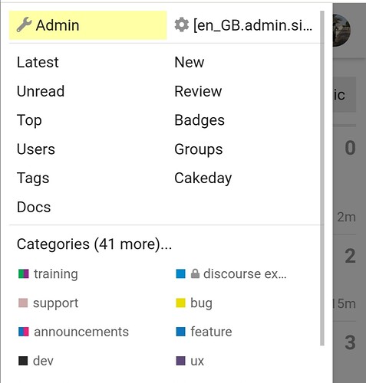The height and width of the screenshot is (383, 366).
Task: Open the Latest topics link
Action: pyautogui.click(x=38, y=62)
